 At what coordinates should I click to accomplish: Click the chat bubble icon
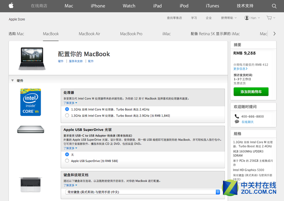click(x=237, y=122)
